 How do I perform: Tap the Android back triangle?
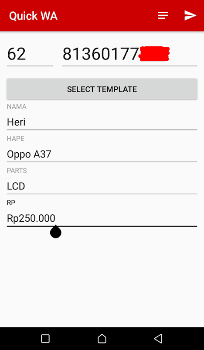pos(158,339)
